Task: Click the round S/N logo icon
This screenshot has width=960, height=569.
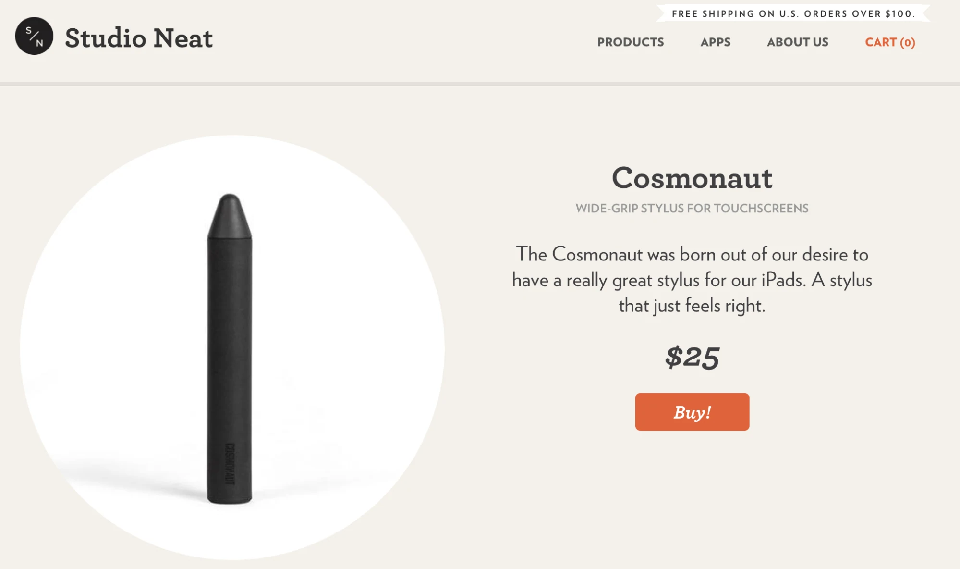Action: point(34,36)
